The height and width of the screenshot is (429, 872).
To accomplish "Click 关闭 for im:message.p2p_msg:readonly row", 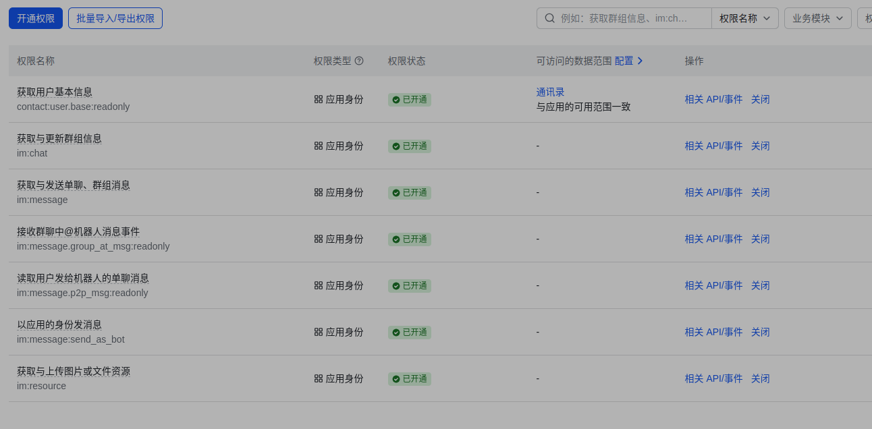I will pyautogui.click(x=761, y=285).
